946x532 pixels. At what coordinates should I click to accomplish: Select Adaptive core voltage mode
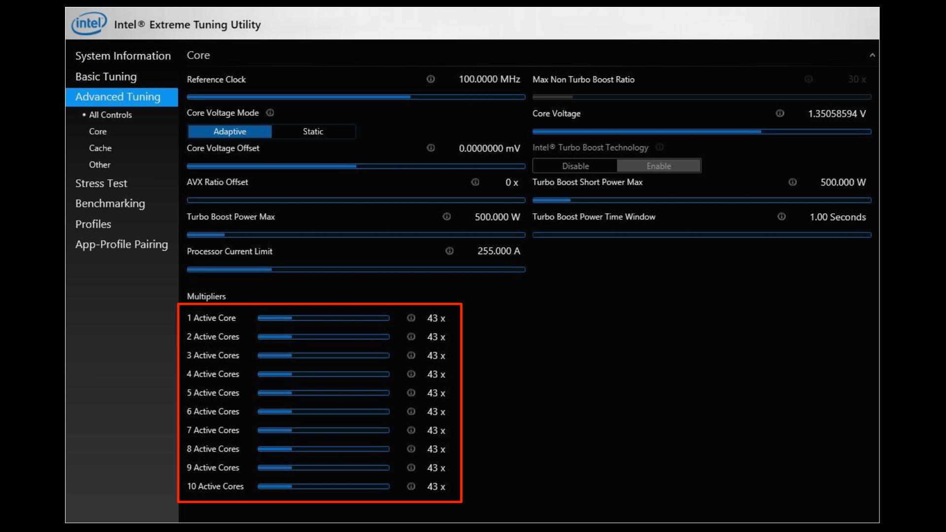pyautogui.click(x=229, y=132)
